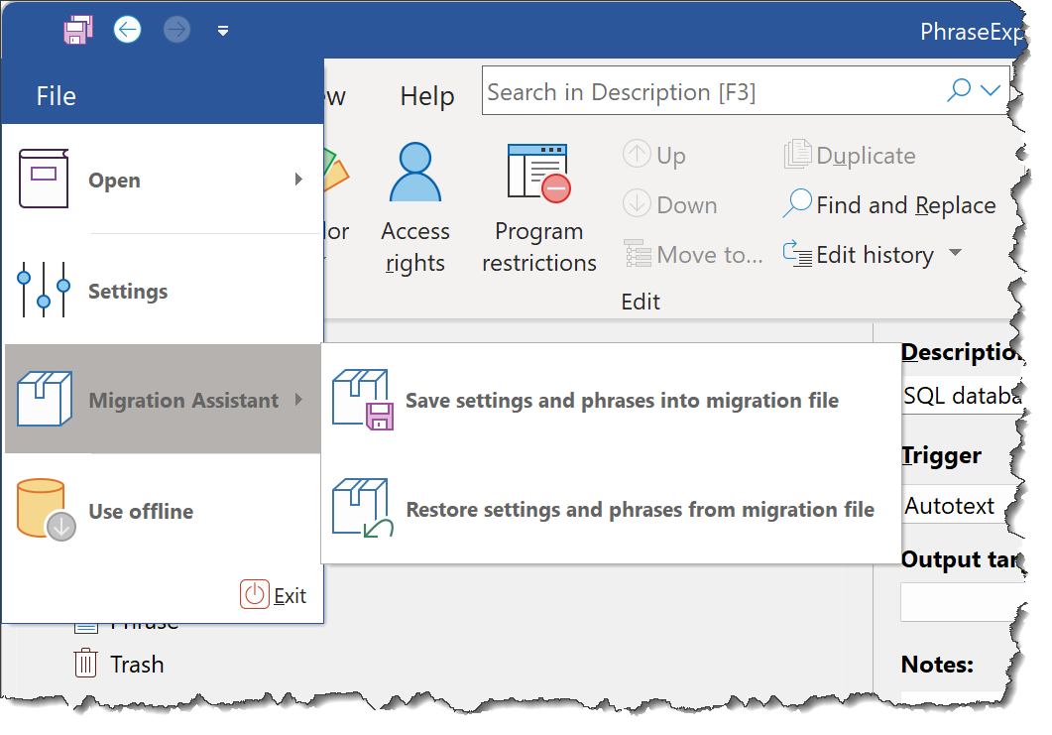
Task: Switch to the Help tab
Action: [x=427, y=96]
